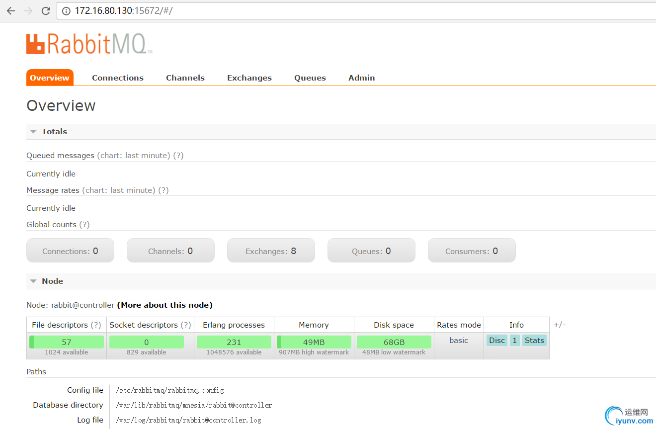656x429 pixels.
Task: Click the Queued messages help (?) link
Action: pos(178,156)
